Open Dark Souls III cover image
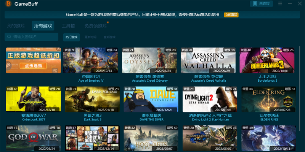This screenshot has width=305, height=152. pyautogui.click(x=92, y=99)
